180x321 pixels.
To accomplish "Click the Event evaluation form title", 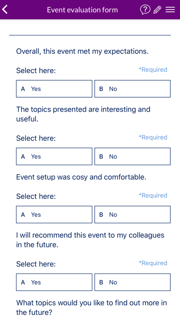I will point(82,10).
